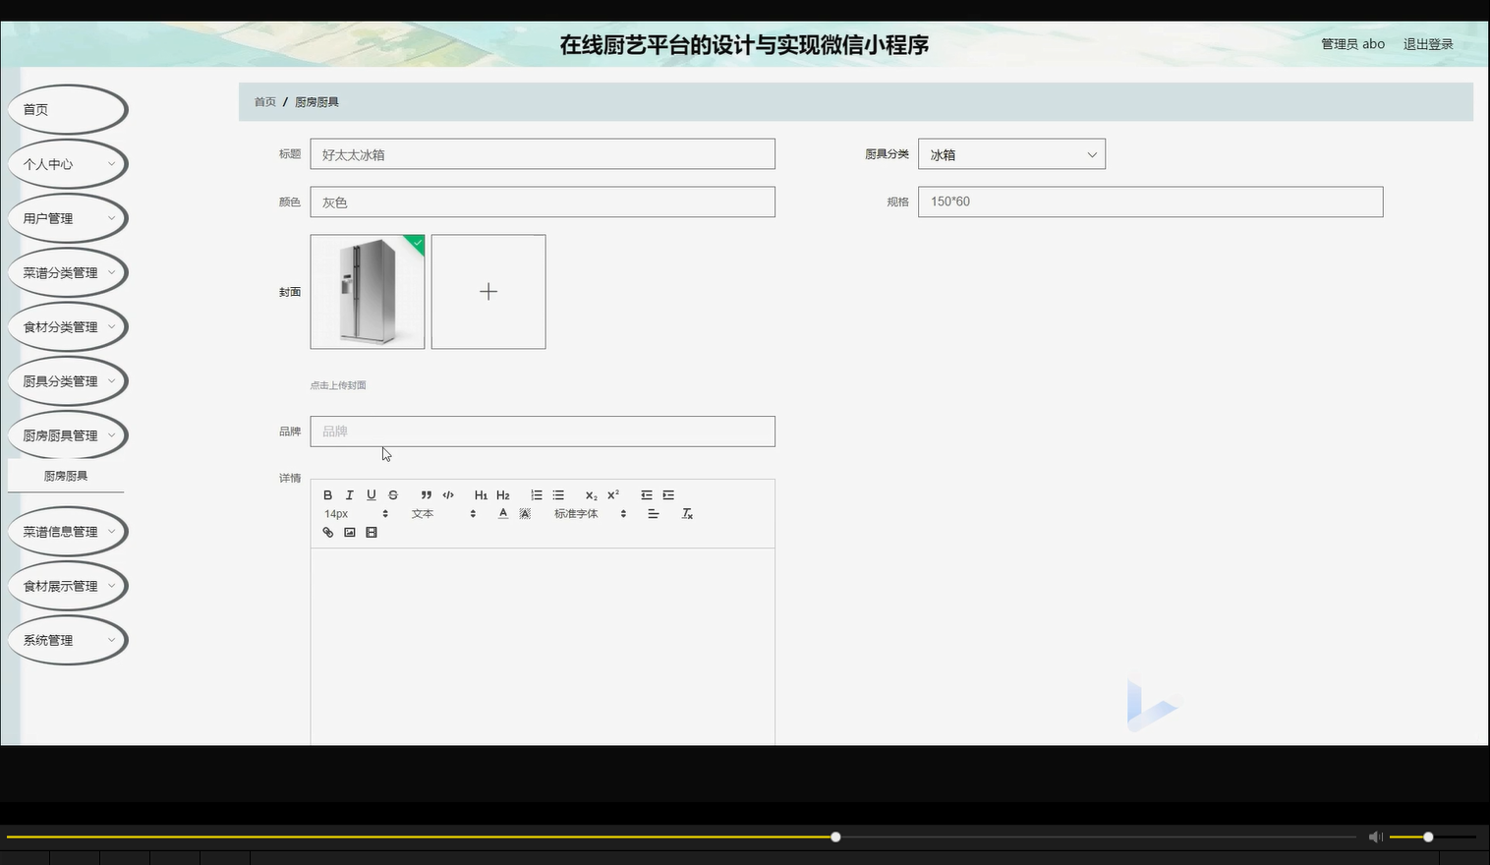Click 厨房厨具 in the breadcrumb
This screenshot has width=1490, height=865.
[316, 102]
